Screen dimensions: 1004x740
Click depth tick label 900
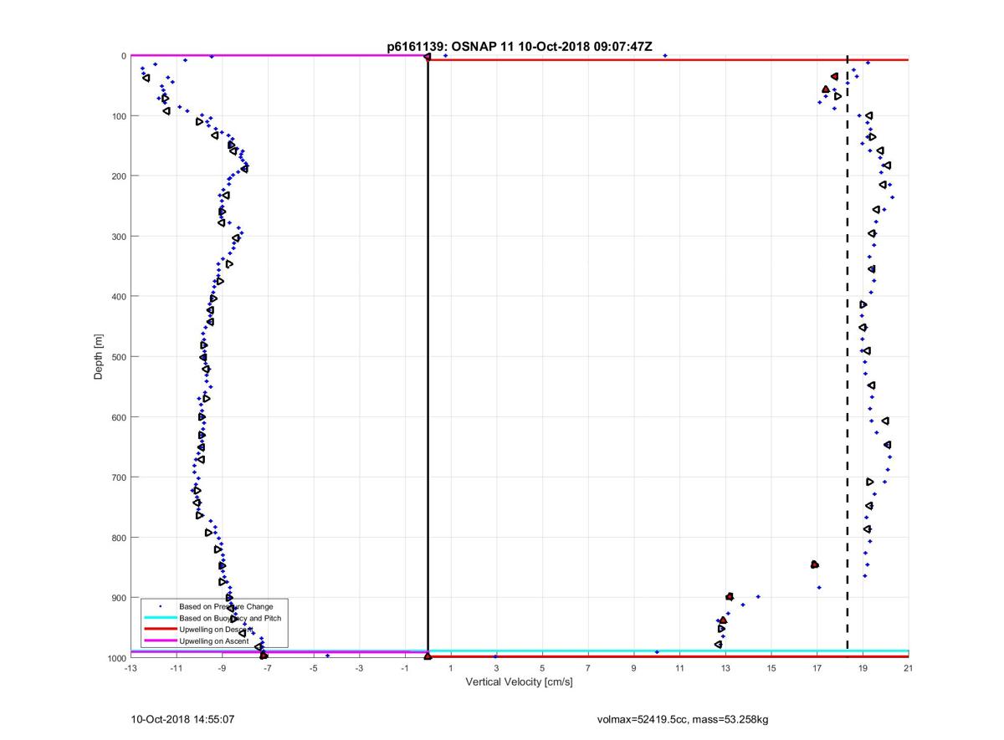coord(120,598)
